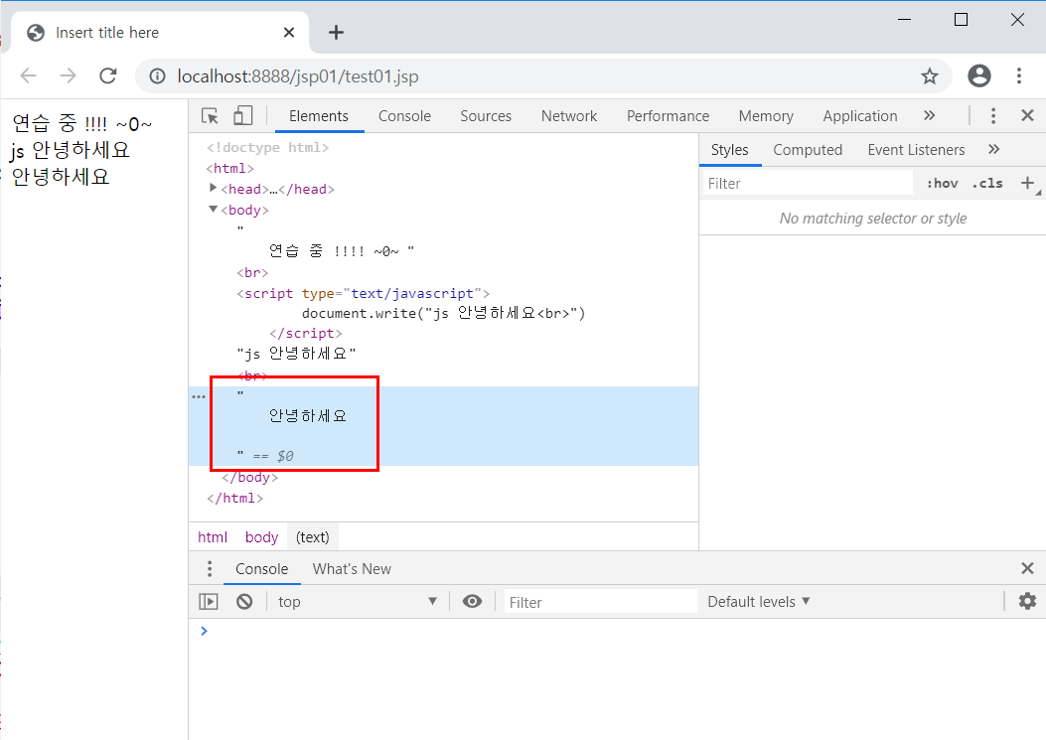Show more DevTools tabs chevron
The image size is (1046, 740).
click(x=929, y=115)
